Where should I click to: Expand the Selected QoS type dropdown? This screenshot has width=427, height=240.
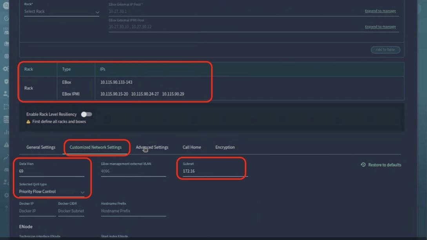point(51,191)
